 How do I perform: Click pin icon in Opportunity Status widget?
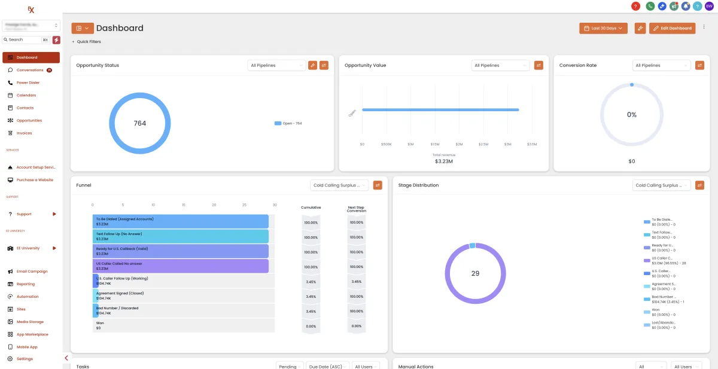coord(312,65)
